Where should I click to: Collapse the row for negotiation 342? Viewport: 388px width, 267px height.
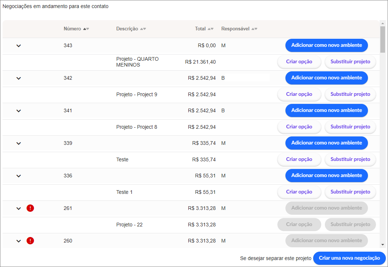click(x=19, y=78)
